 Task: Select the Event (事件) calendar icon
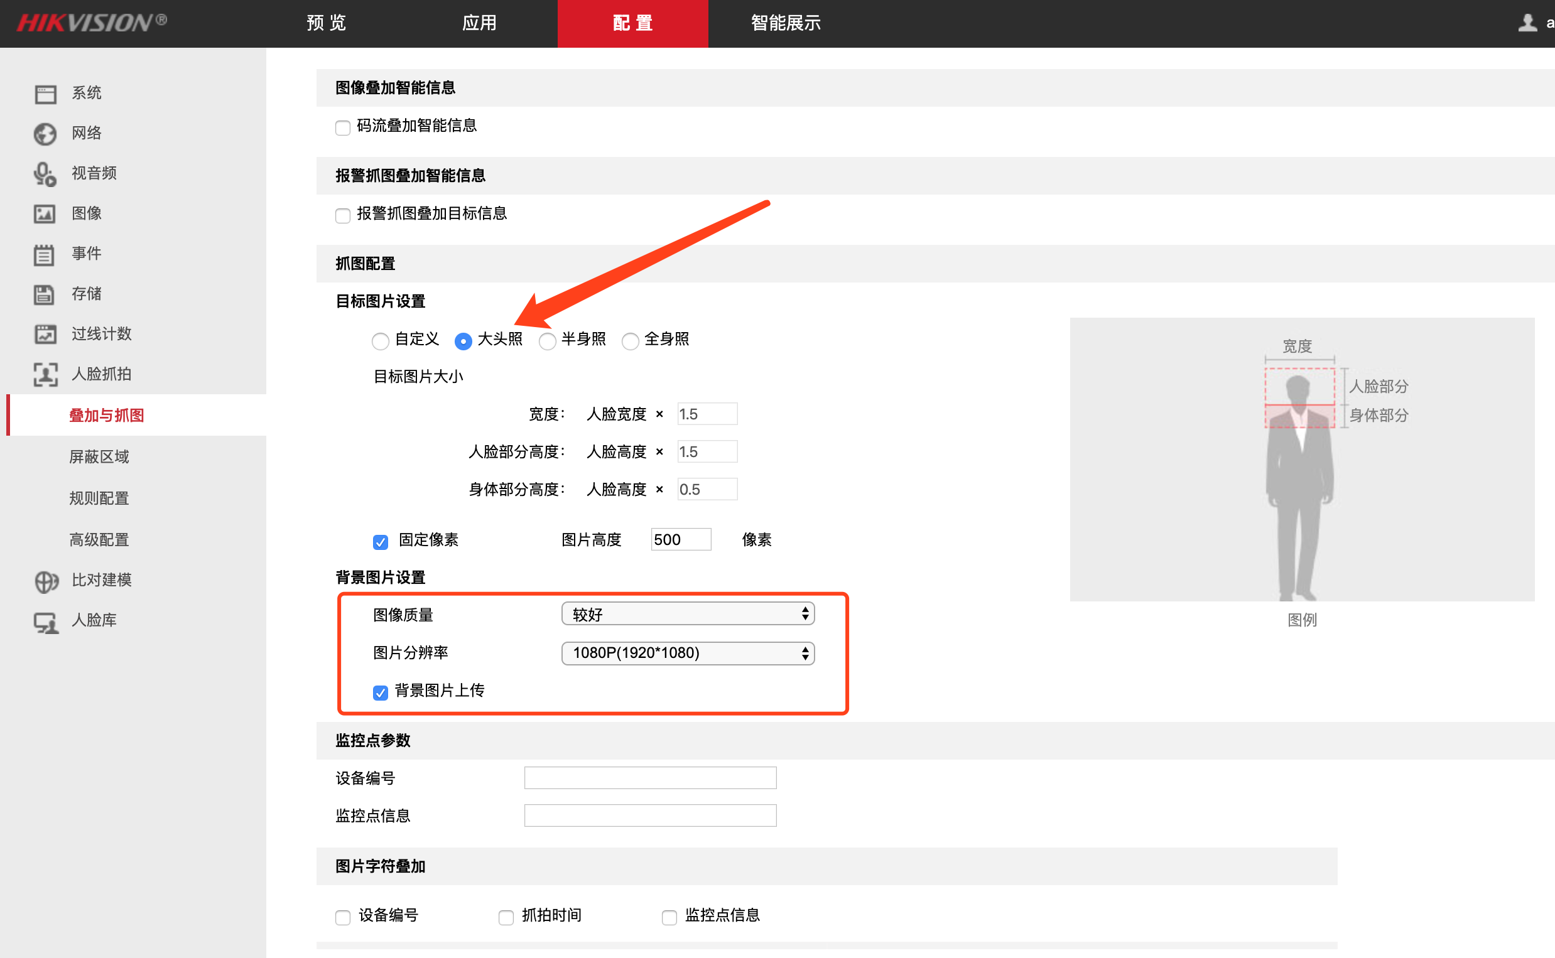[45, 254]
